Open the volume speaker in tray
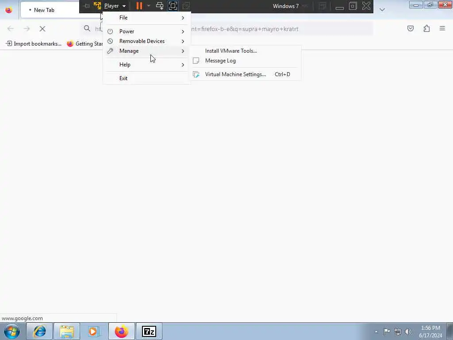This screenshot has height=340, width=453. click(408, 332)
